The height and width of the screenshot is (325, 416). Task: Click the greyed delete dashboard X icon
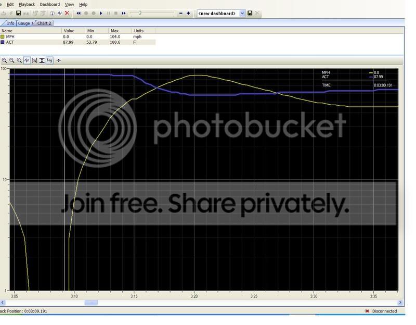tap(257, 13)
